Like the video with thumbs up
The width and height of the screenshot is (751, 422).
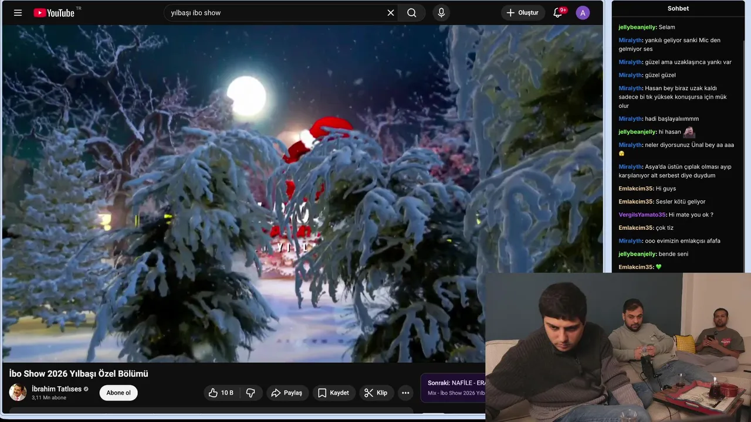click(221, 393)
